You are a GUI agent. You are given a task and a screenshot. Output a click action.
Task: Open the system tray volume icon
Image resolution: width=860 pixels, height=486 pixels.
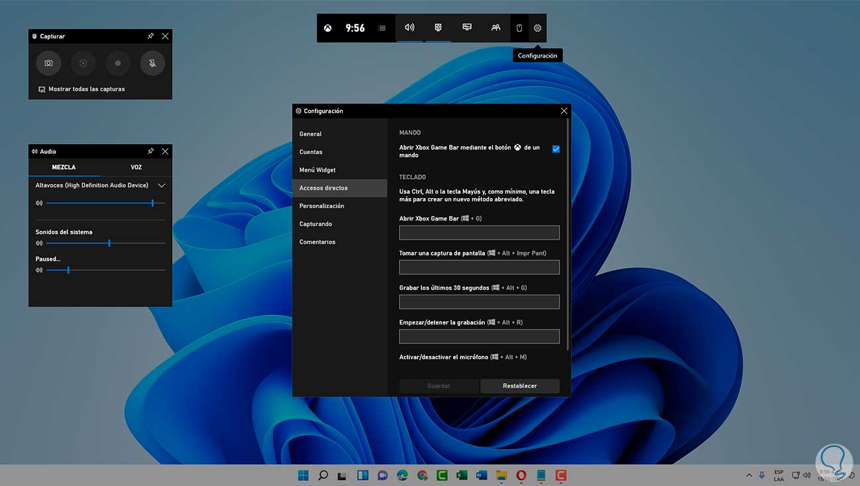(808, 475)
